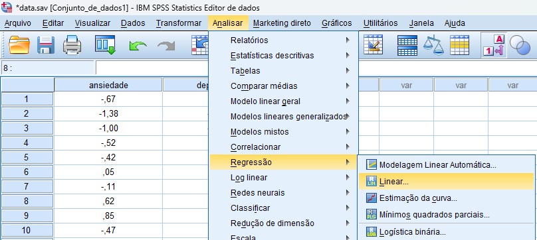Screen dimensions: 537x240
Task: Choose Linear... regression option
Action: [446, 182]
